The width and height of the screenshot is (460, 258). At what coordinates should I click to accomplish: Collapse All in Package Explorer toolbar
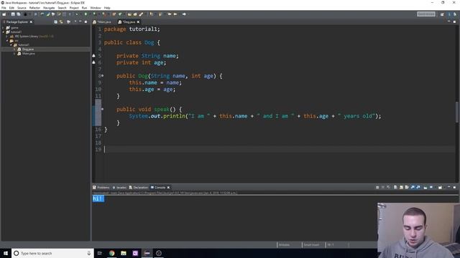click(55, 22)
